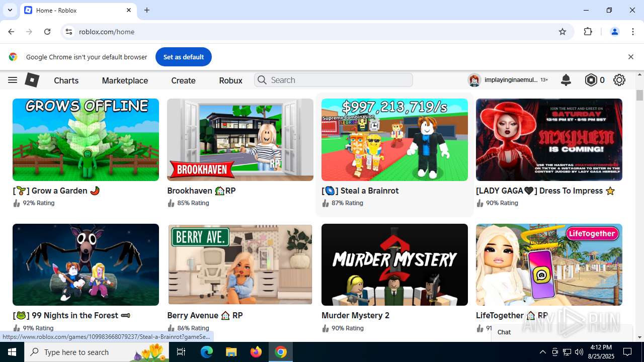The image size is (644, 362).
Task: Open the Roblox settings gear
Action: pos(619,80)
